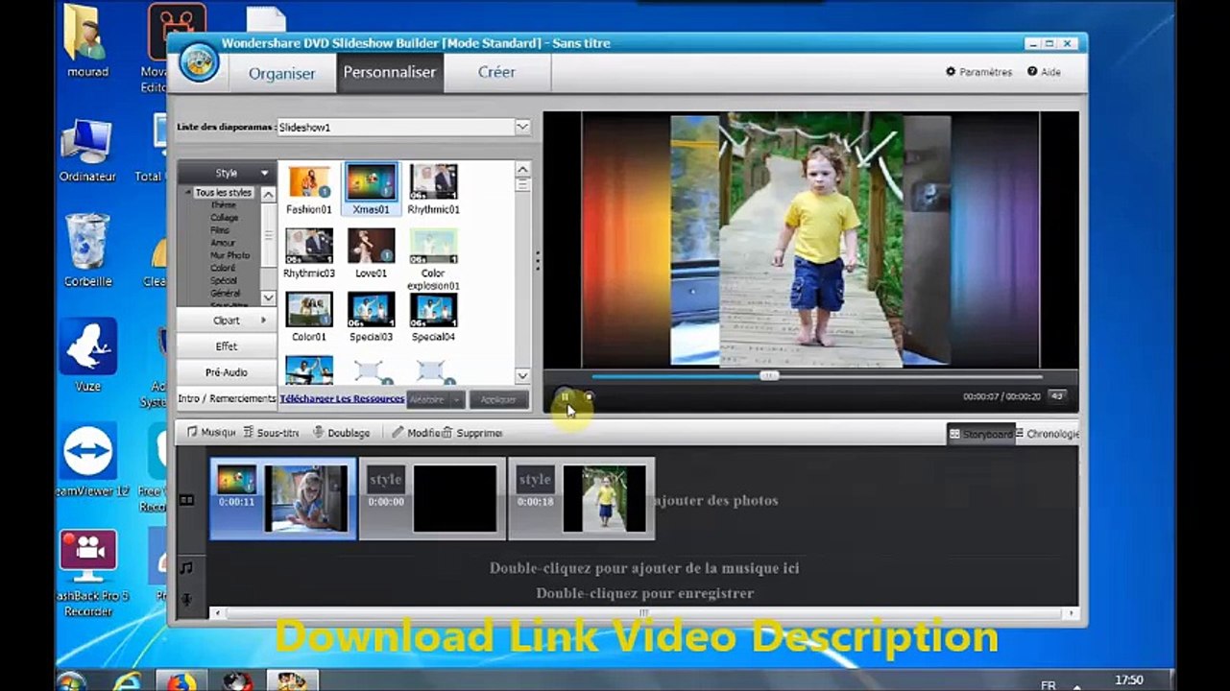The width and height of the screenshot is (1230, 691).
Task: Open the Aléatoire dropdown arrow
Action: pyautogui.click(x=458, y=399)
